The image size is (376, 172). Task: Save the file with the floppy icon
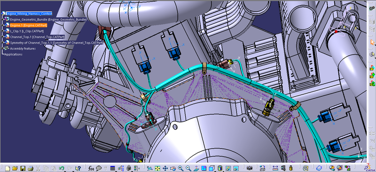click(x=23, y=168)
